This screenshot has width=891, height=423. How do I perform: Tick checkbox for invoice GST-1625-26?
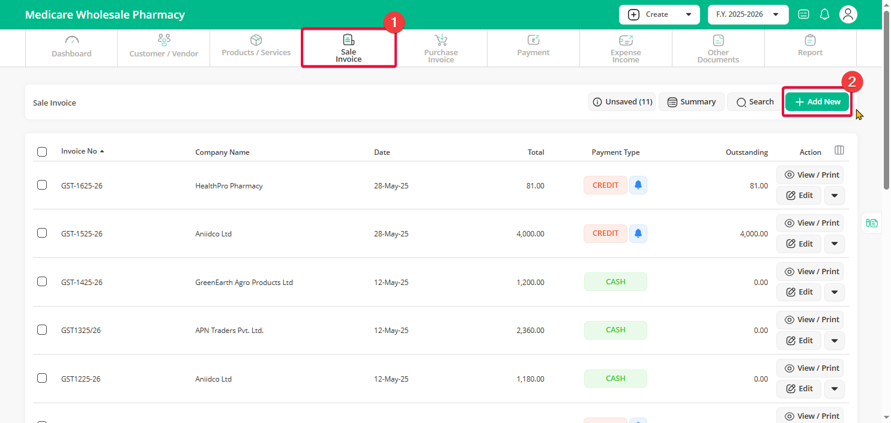coord(42,185)
